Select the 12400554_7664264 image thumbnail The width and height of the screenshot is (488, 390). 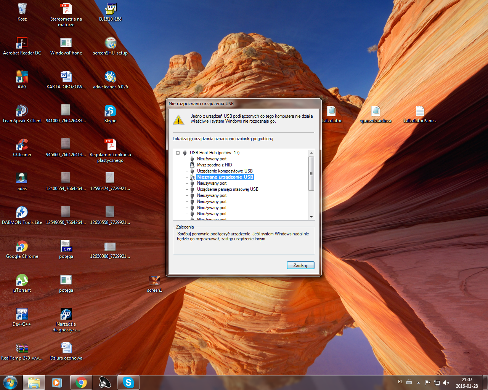click(x=66, y=179)
